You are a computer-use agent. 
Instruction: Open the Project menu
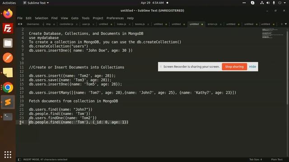click(x=98, y=18)
